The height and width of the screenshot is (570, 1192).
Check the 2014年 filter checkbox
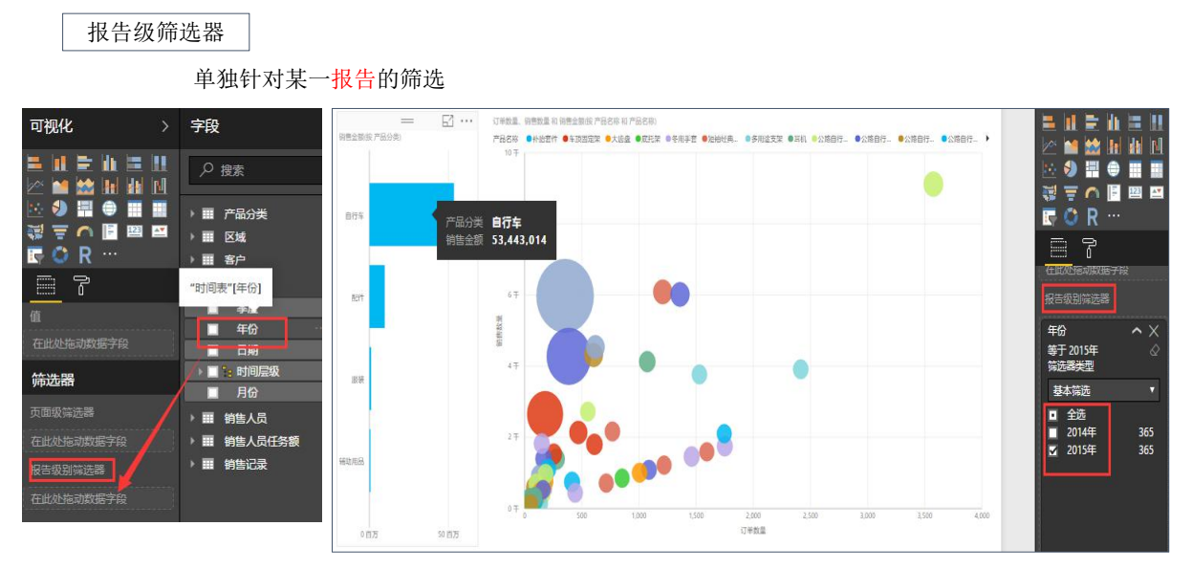[1053, 432]
